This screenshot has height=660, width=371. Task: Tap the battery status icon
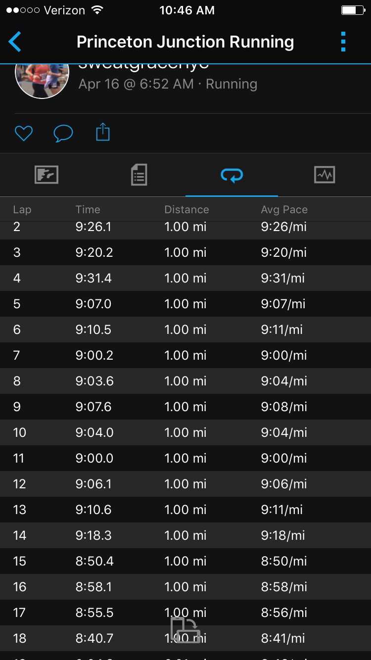(352, 10)
